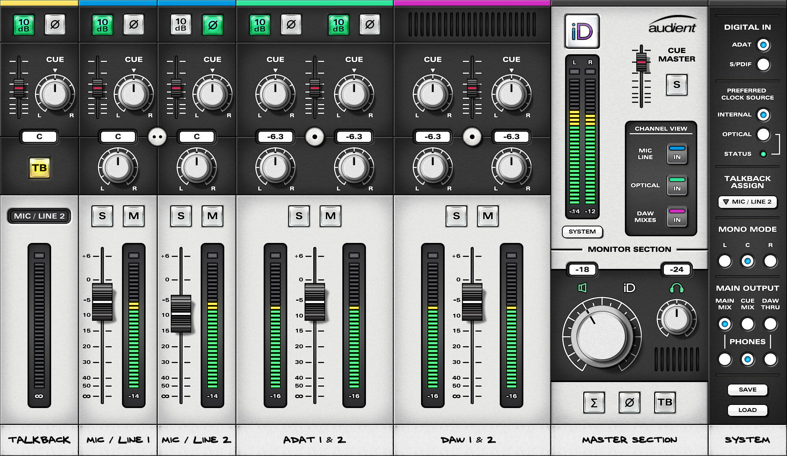Click the headphones icon in monitor section
787x456 pixels.
[676, 288]
